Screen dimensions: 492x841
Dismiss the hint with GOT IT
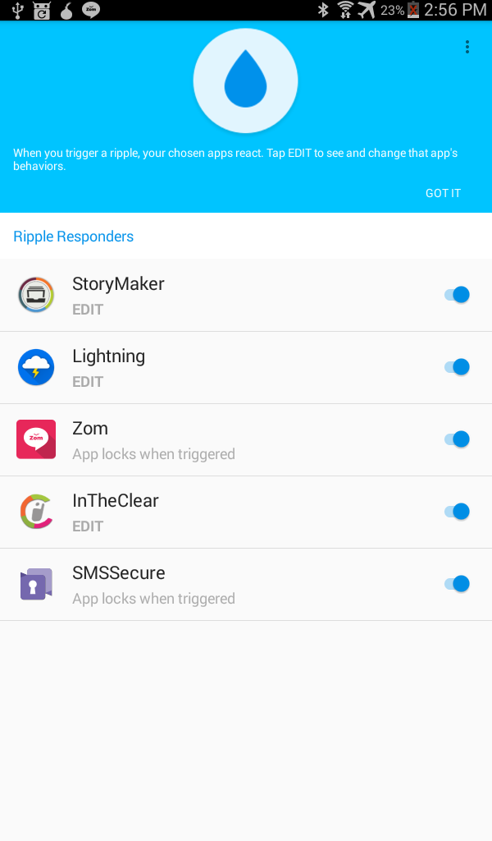tap(443, 193)
